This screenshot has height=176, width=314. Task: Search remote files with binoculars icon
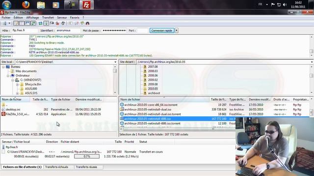point(87,23)
